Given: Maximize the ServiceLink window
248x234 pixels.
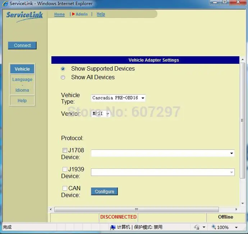Looking at the screenshot, I should pos(225,2).
